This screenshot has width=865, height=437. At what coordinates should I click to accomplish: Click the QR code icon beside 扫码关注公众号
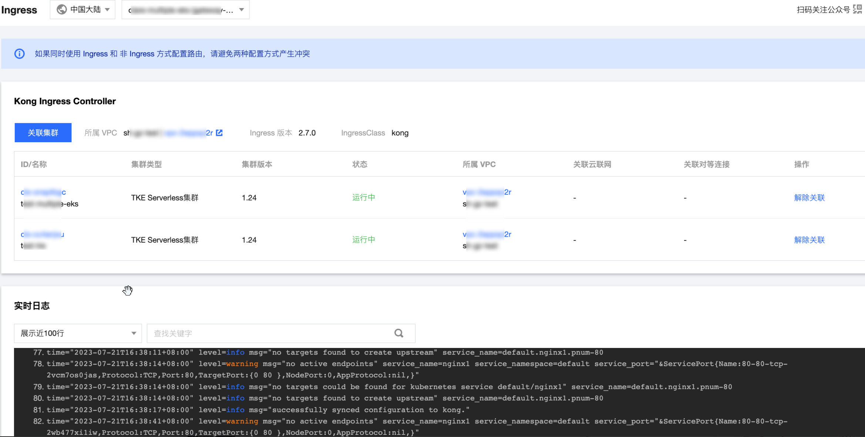click(858, 9)
